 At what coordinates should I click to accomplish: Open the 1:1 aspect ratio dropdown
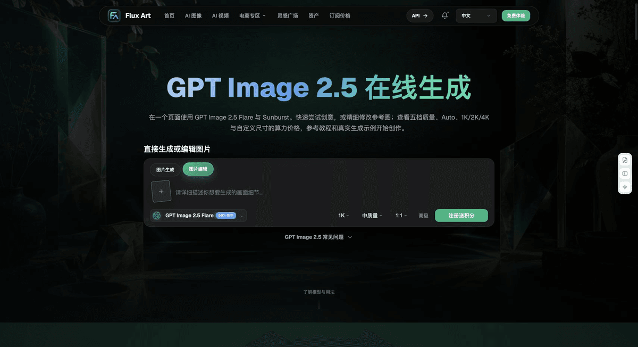401,216
